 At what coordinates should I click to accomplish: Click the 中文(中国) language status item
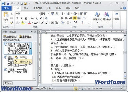tap(41, 88)
